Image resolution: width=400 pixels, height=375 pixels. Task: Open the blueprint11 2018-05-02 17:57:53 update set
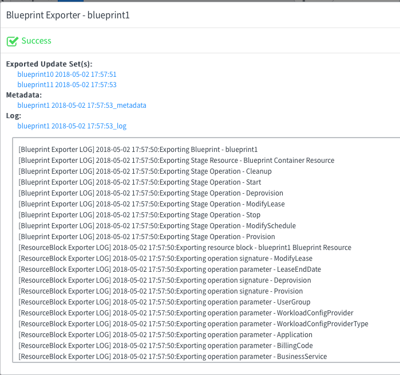[67, 85]
